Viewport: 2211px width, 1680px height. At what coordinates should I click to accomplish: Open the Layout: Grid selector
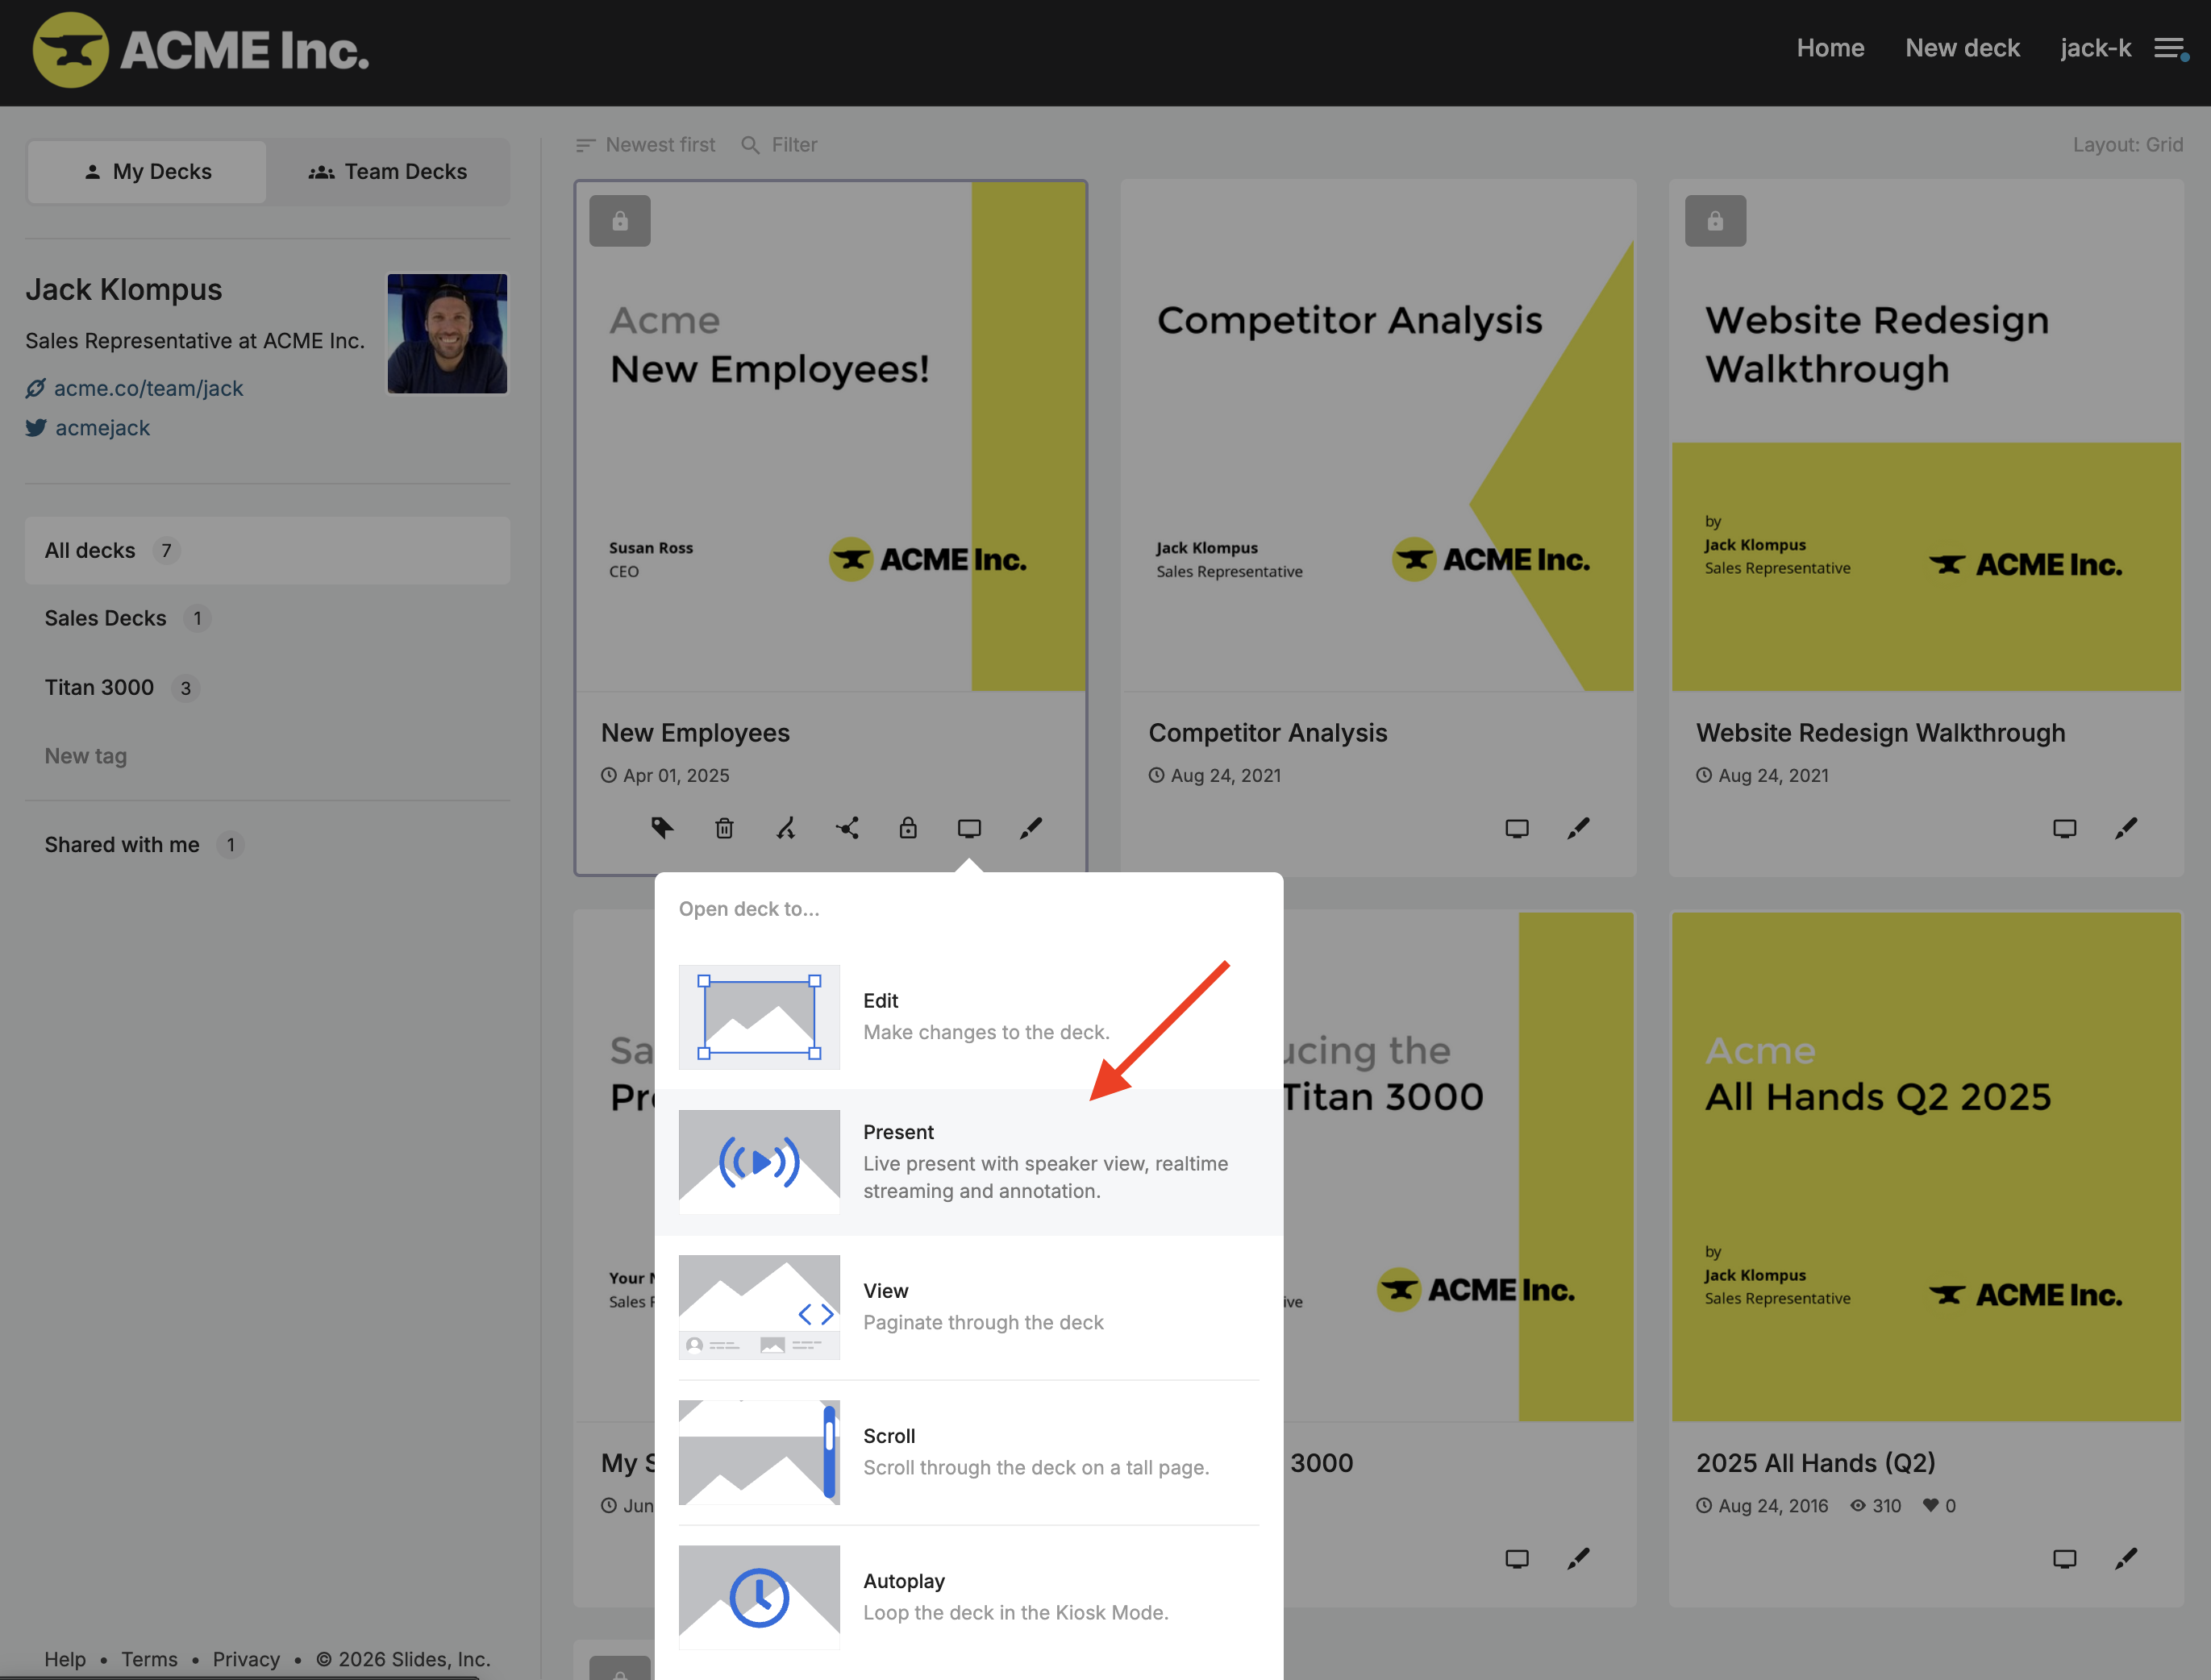click(2127, 145)
